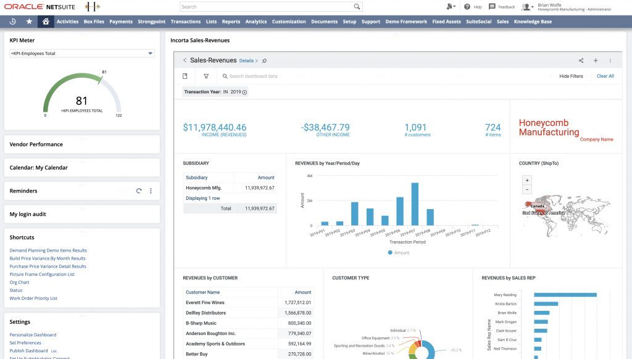632x359 pixels.
Task: Click the Clear All link
Action: pos(605,76)
